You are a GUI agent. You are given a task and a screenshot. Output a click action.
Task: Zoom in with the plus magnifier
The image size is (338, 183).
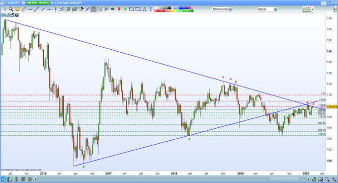coord(334,179)
